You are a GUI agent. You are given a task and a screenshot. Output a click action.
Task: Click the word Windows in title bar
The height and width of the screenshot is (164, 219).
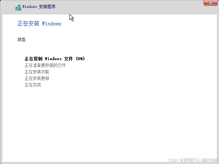[30, 7]
